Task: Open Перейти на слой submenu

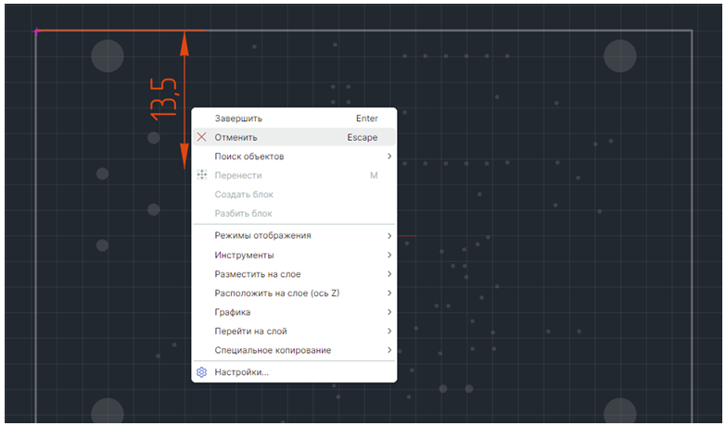Action: pyautogui.click(x=294, y=331)
